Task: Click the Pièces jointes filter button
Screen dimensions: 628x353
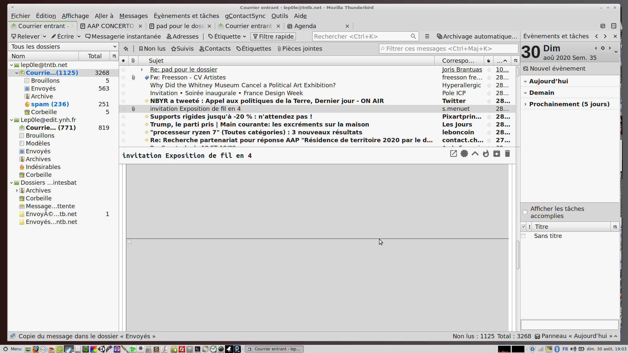Action: coord(300,49)
